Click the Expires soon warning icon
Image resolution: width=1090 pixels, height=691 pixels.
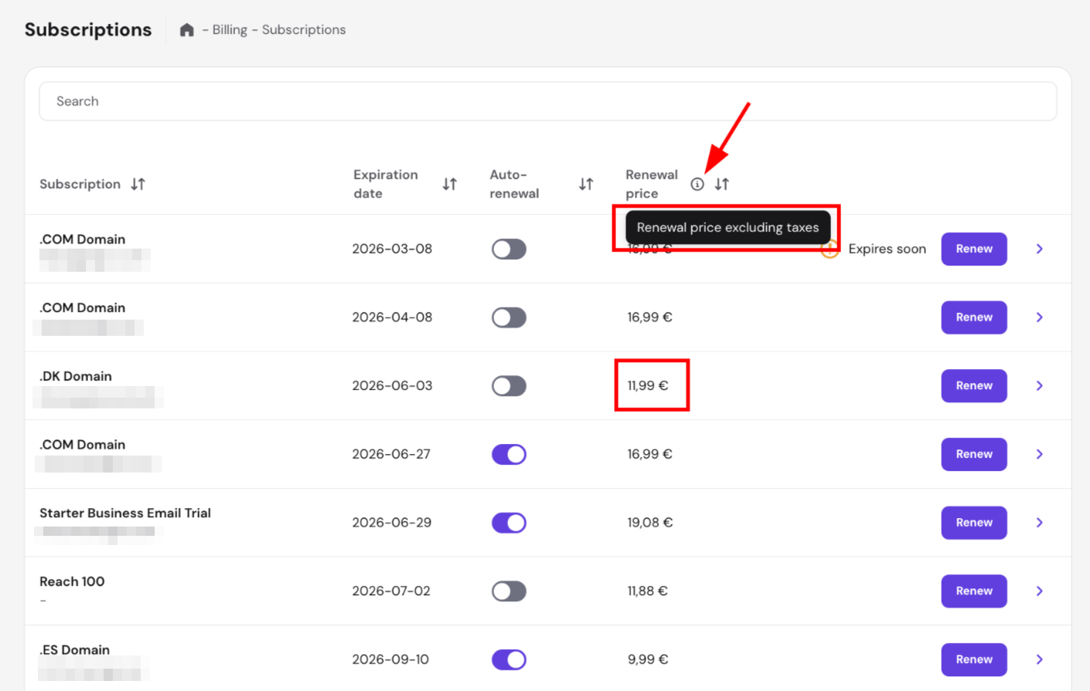point(829,249)
